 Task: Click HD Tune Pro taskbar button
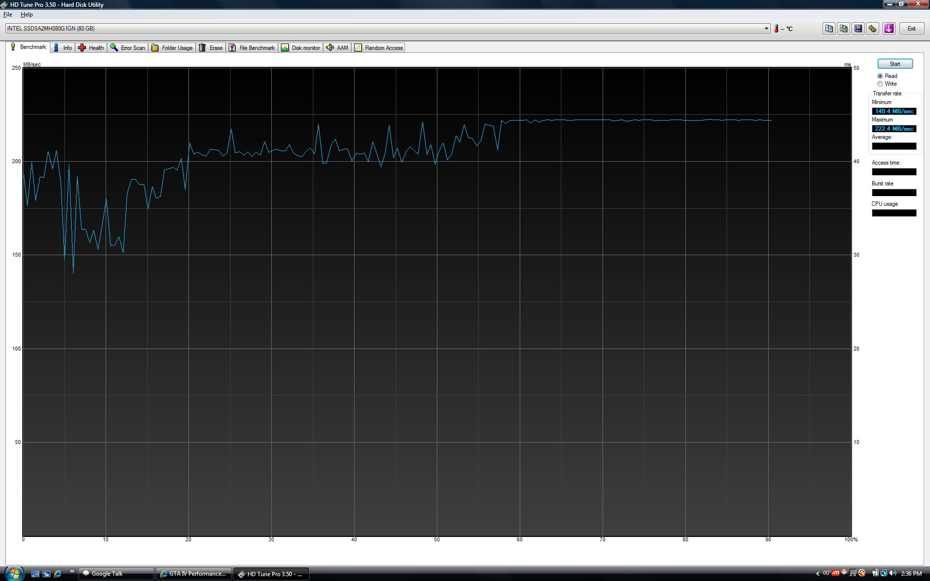(x=271, y=574)
